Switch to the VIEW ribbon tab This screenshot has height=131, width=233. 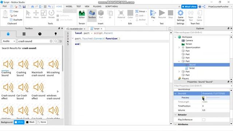pyautogui.click(x=87, y=7)
